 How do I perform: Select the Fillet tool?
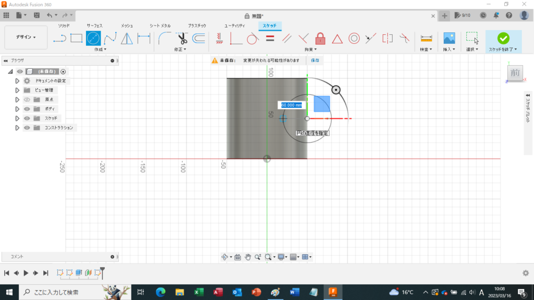tap(165, 39)
